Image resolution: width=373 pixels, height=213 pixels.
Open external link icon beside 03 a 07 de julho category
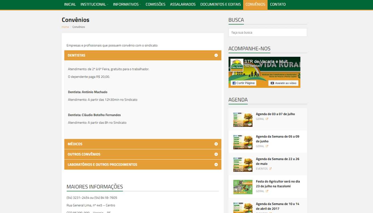[267, 119]
